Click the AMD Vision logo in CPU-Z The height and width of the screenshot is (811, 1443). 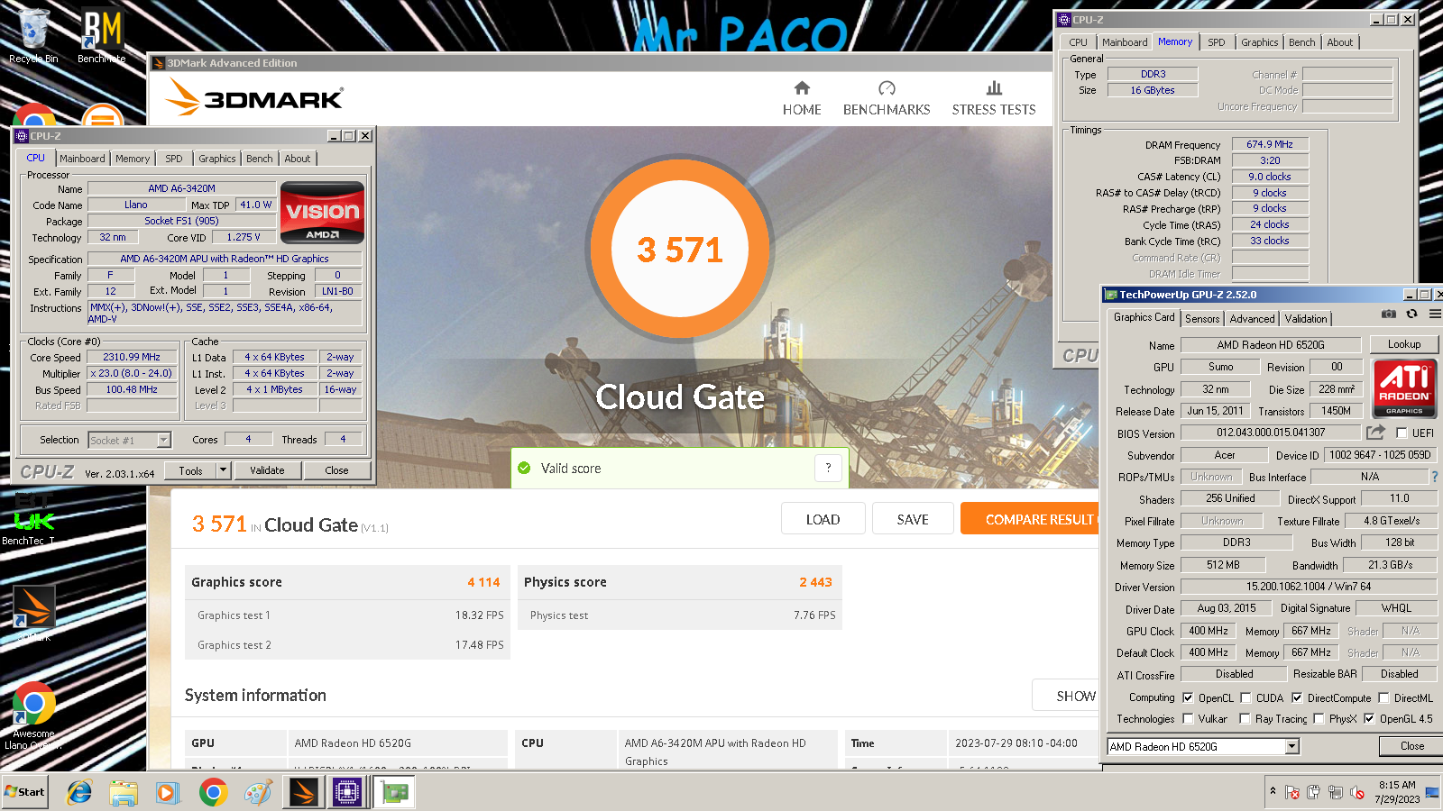click(x=322, y=213)
